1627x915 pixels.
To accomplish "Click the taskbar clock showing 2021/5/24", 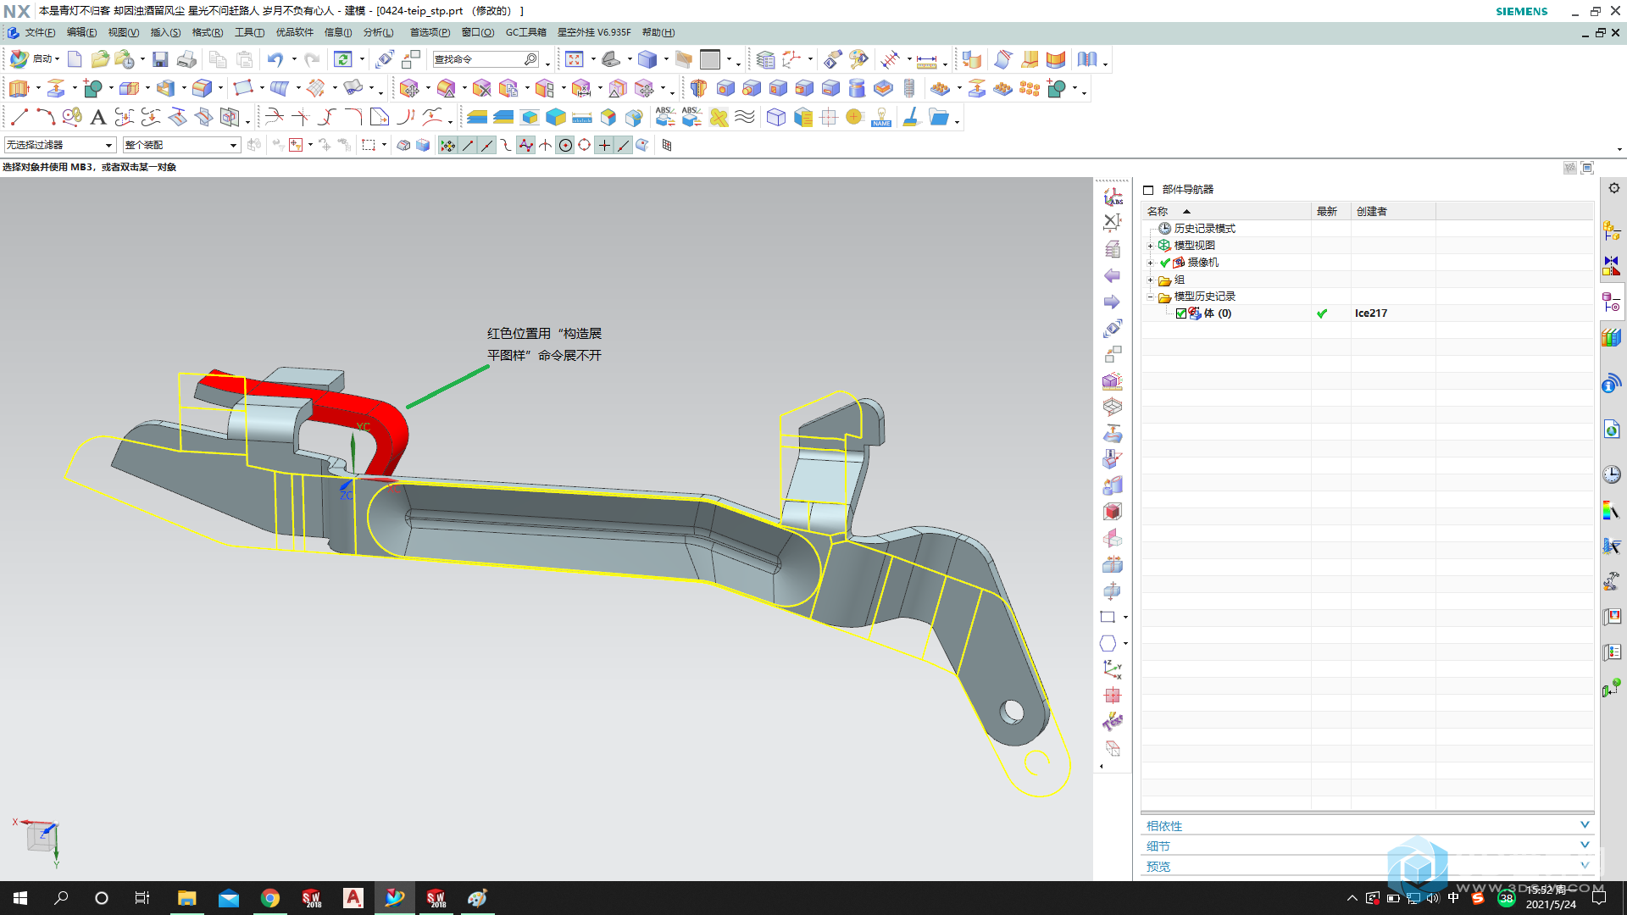I will tap(1551, 897).
